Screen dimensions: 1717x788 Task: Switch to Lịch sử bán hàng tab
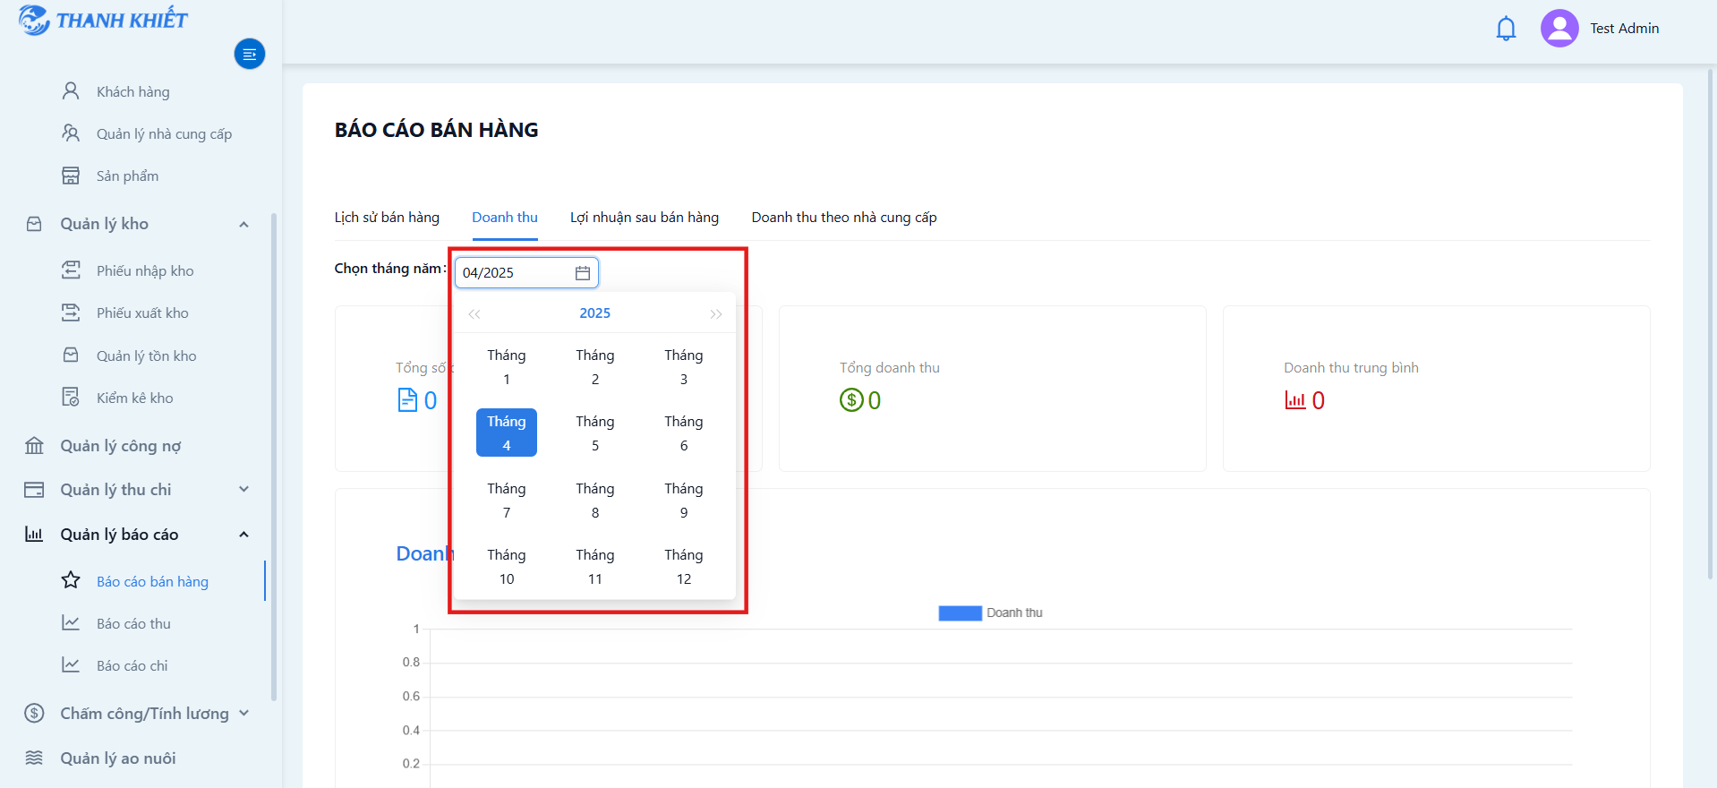[387, 218]
